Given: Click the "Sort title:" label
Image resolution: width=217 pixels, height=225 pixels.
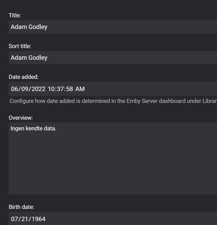Looking at the screenshot, I should pyautogui.click(x=20, y=46).
